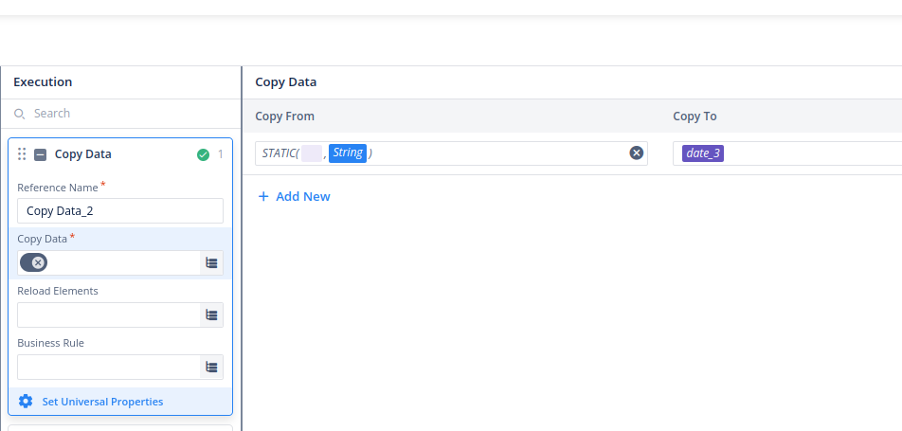Screen dimensions: 902x431
Task: Click inside the Reload Elements field
Action: pos(109,315)
